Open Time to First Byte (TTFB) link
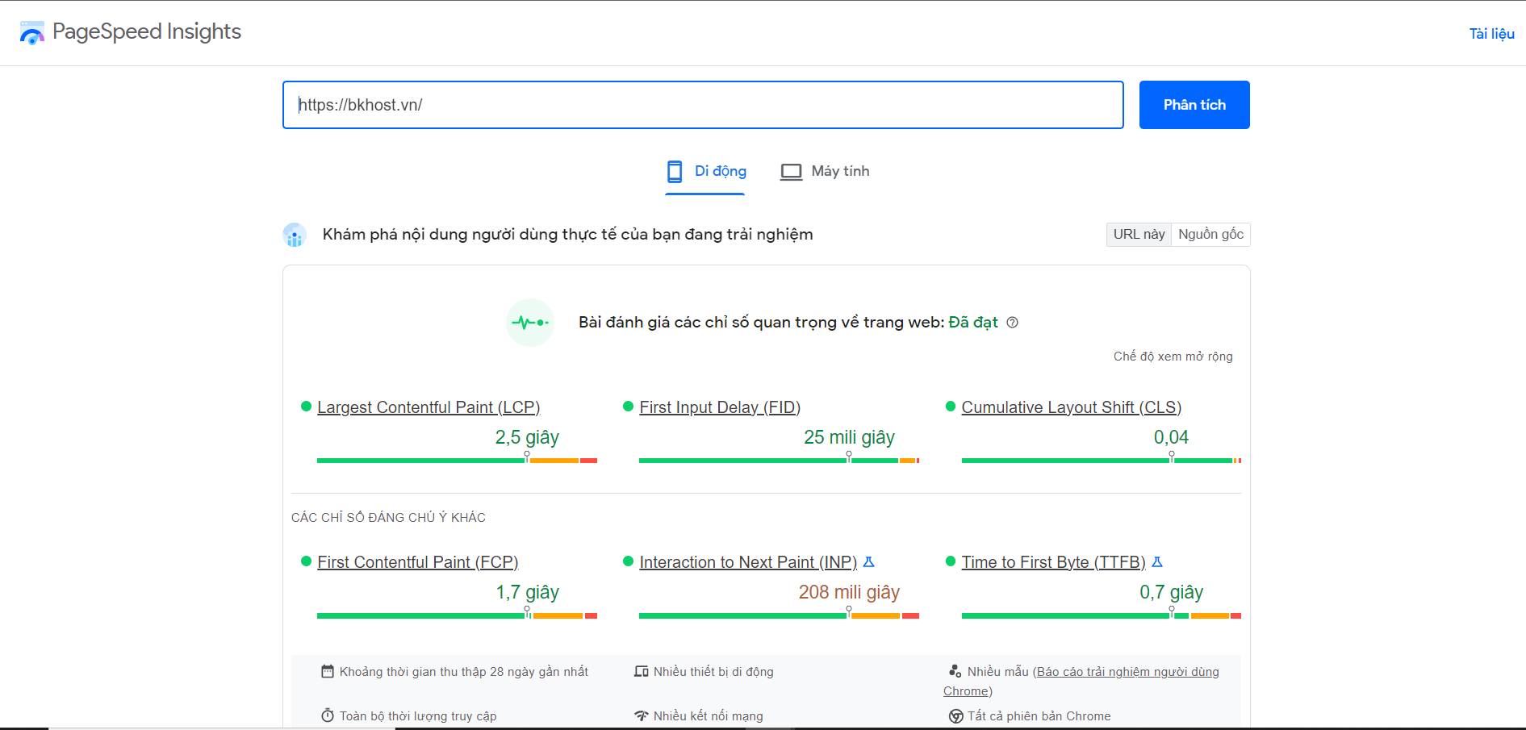 pyautogui.click(x=1053, y=562)
